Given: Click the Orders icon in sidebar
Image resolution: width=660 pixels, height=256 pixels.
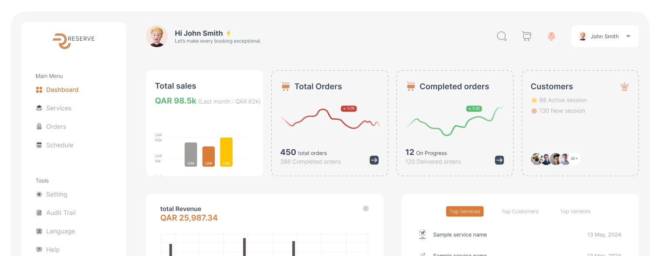Looking at the screenshot, I should point(39,126).
